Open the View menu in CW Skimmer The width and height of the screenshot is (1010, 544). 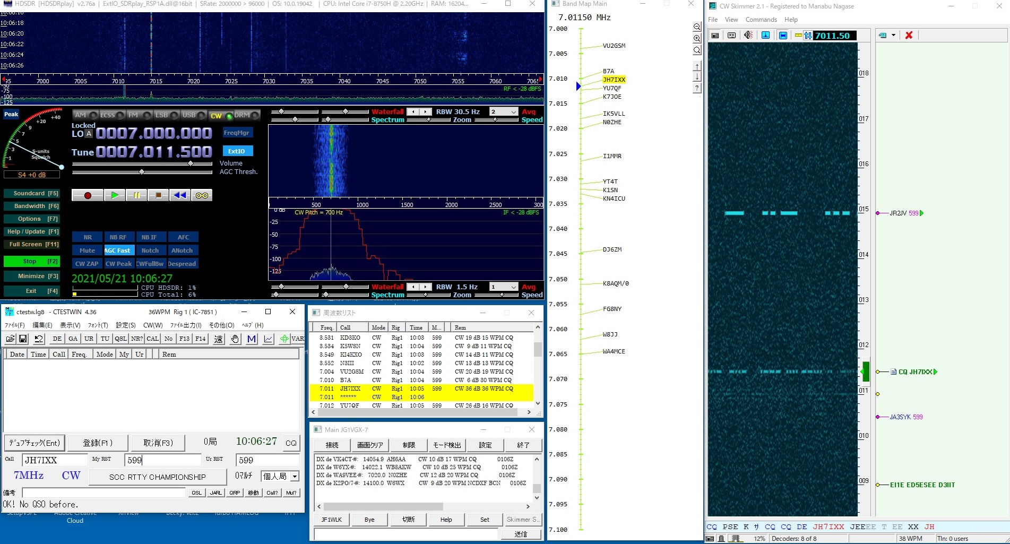point(731,20)
